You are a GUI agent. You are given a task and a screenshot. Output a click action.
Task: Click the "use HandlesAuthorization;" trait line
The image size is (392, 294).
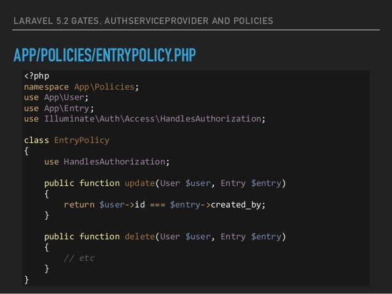point(107,162)
